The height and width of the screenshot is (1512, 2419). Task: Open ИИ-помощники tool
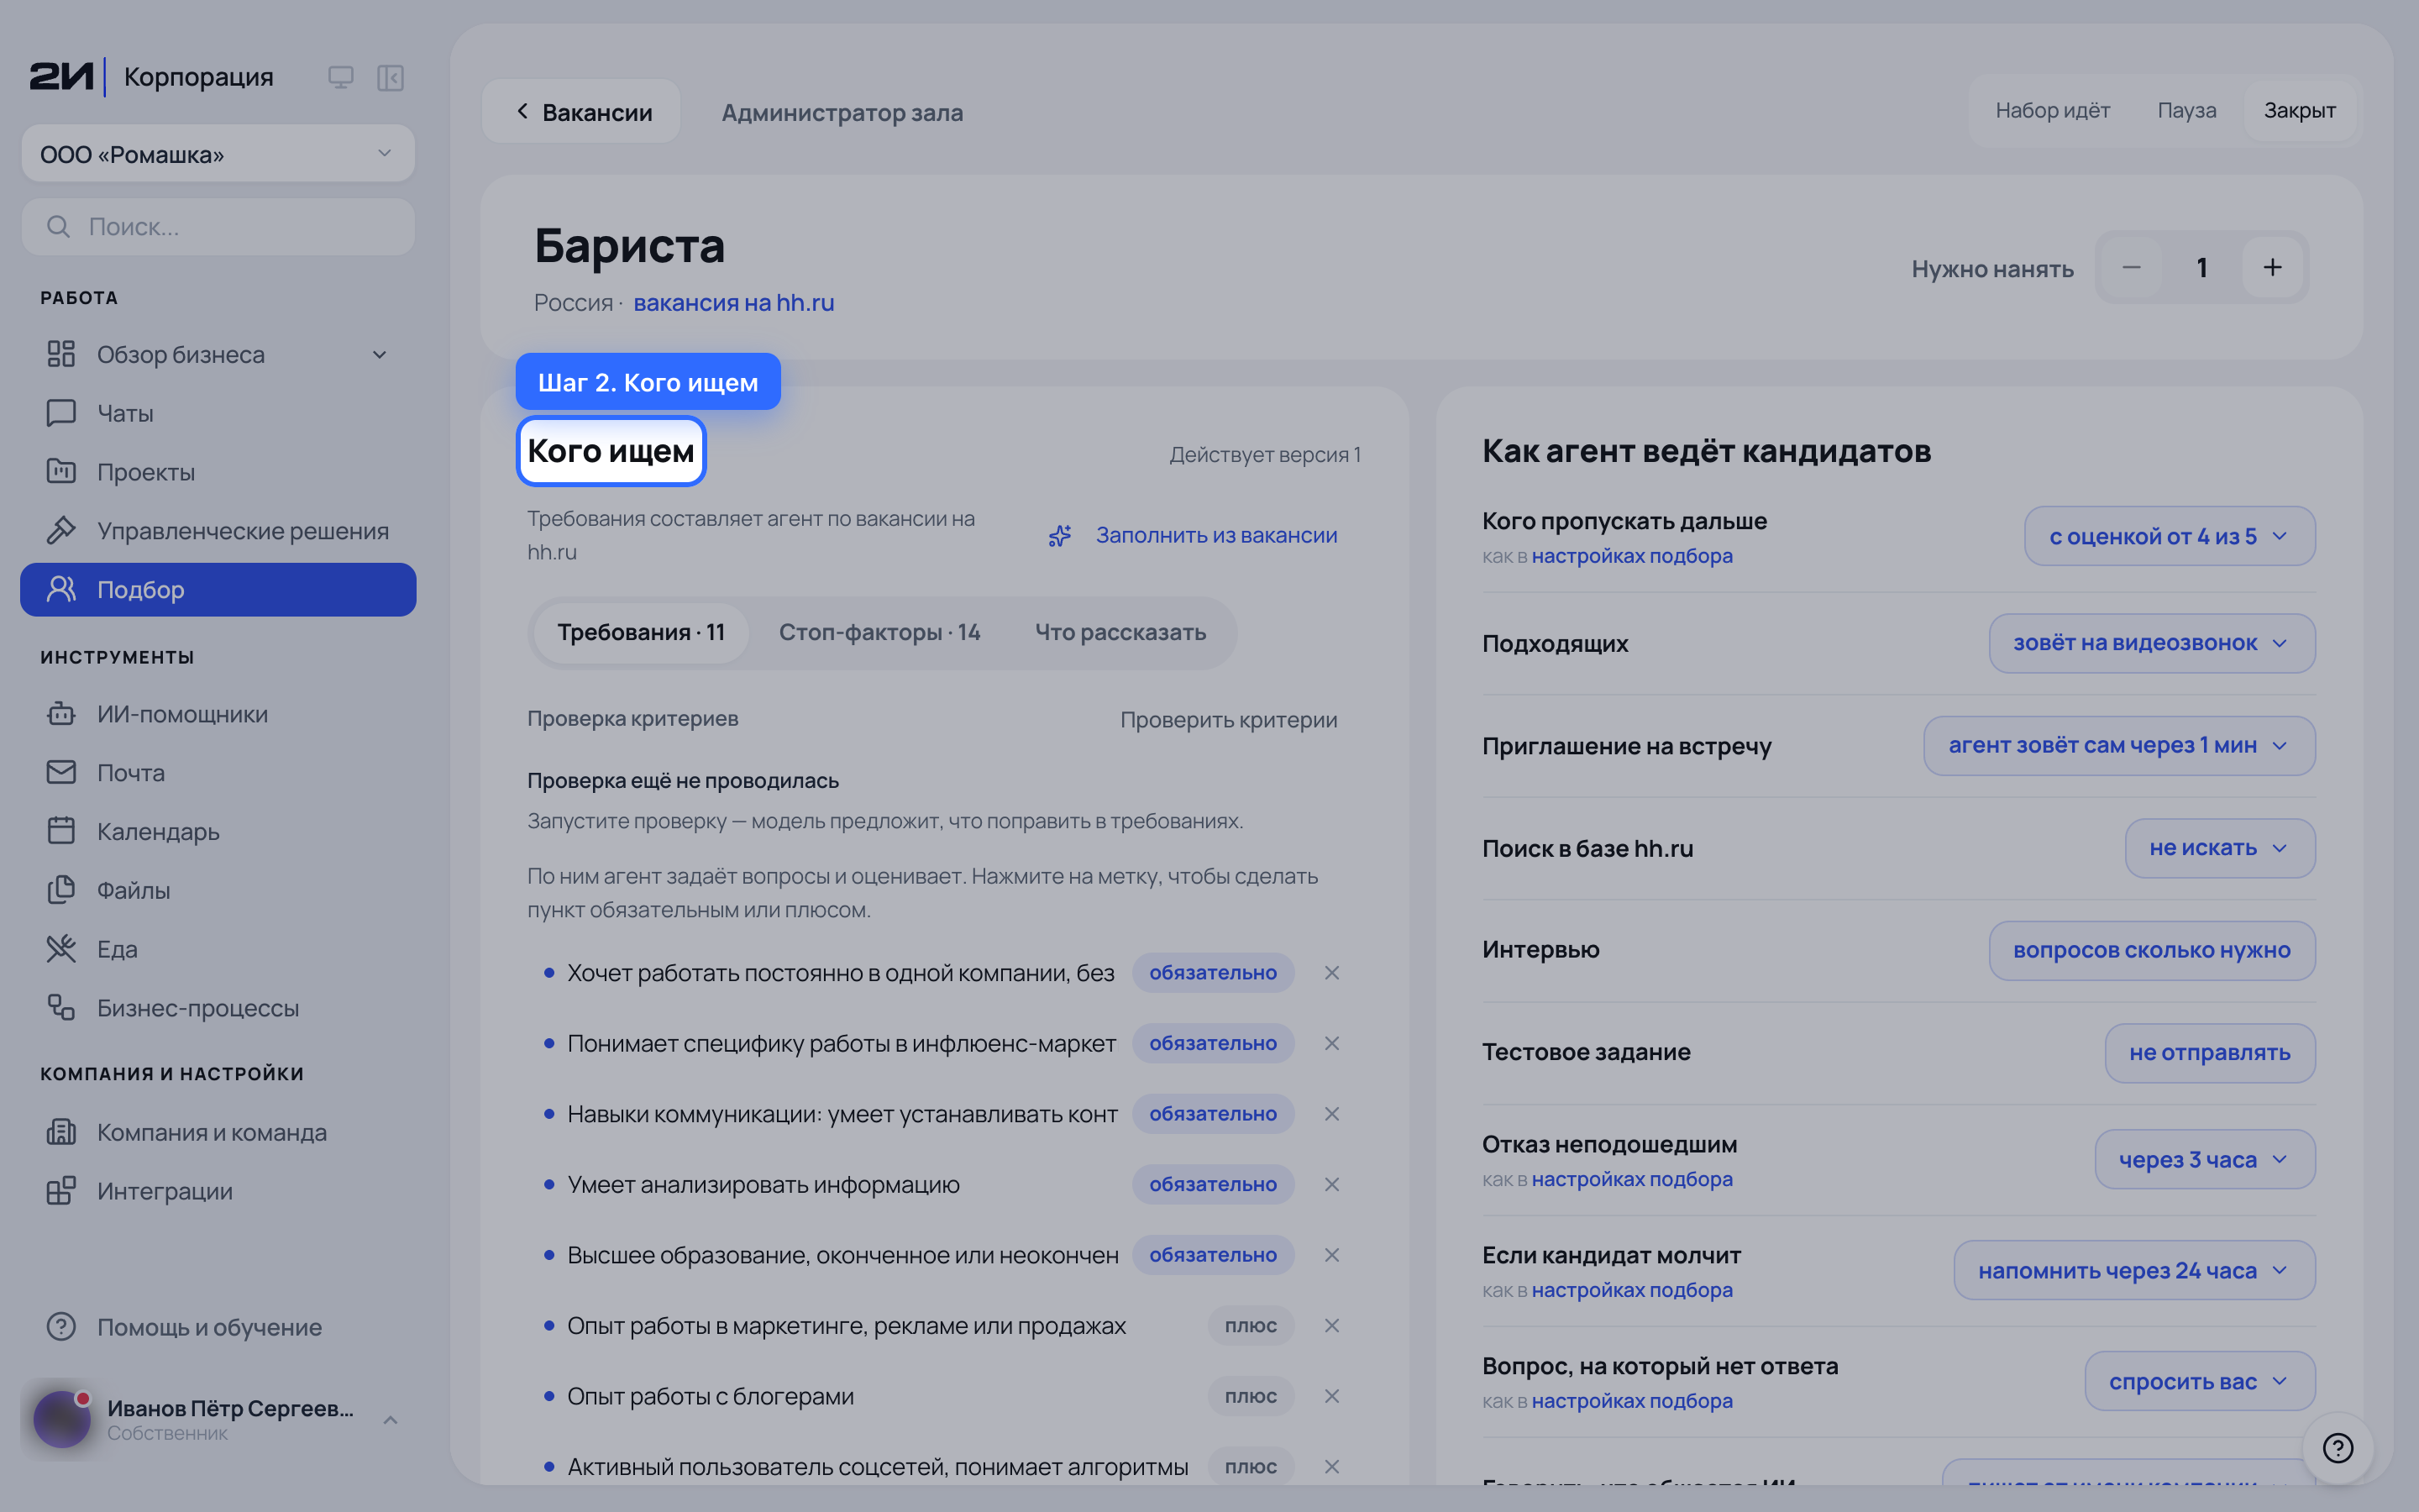tap(218, 714)
